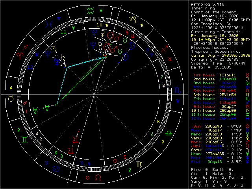Select the yellow Taurus glyph on the wheel's left edge
The height and width of the screenshot is (189, 252).
pos(11,99)
